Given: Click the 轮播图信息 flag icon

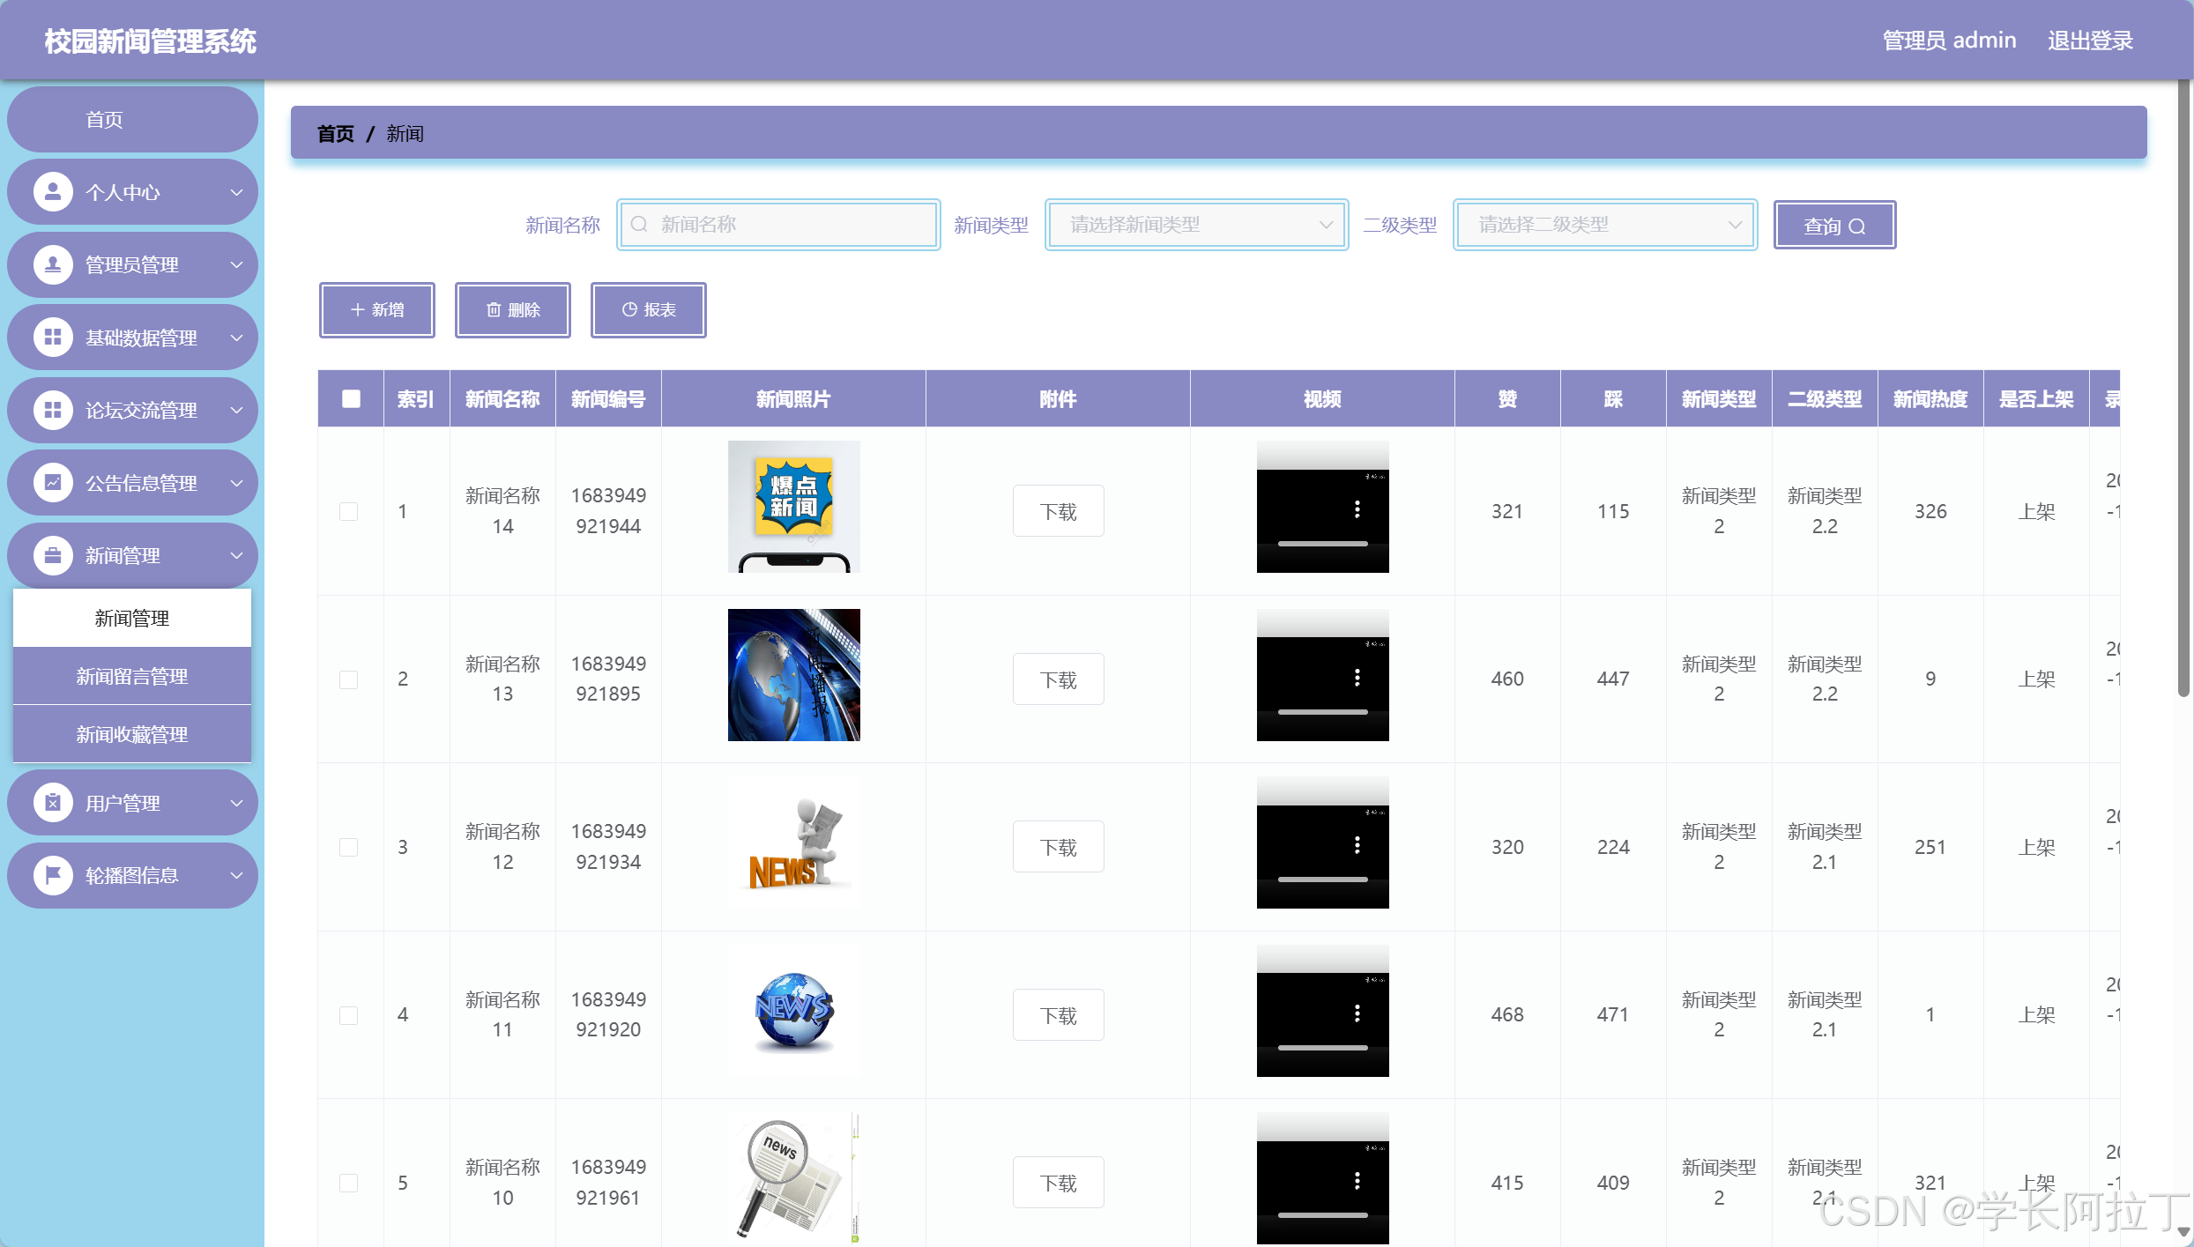Looking at the screenshot, I should 53,875.
